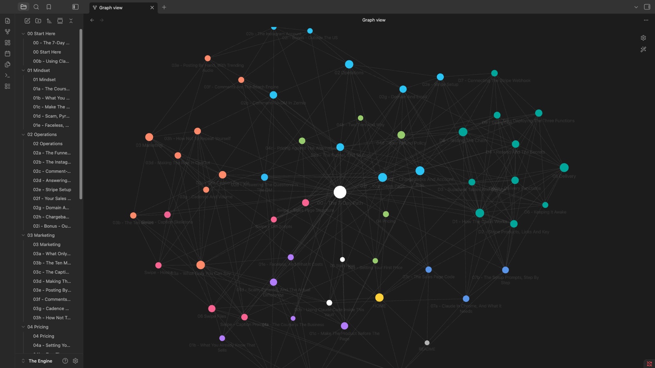This screenshot has height=368, width=655.
Task: Open command palette ribbon icon
Action: click(x=7, y=75)
